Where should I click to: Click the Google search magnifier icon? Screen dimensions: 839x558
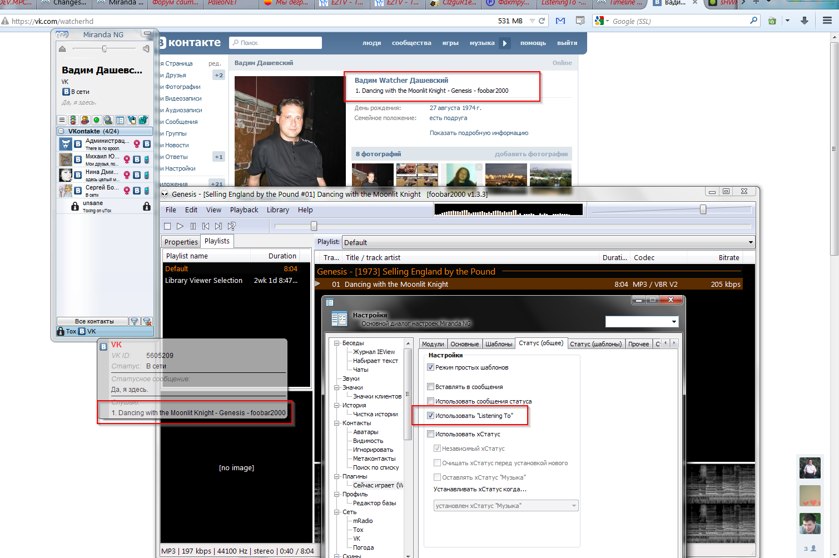753,21
